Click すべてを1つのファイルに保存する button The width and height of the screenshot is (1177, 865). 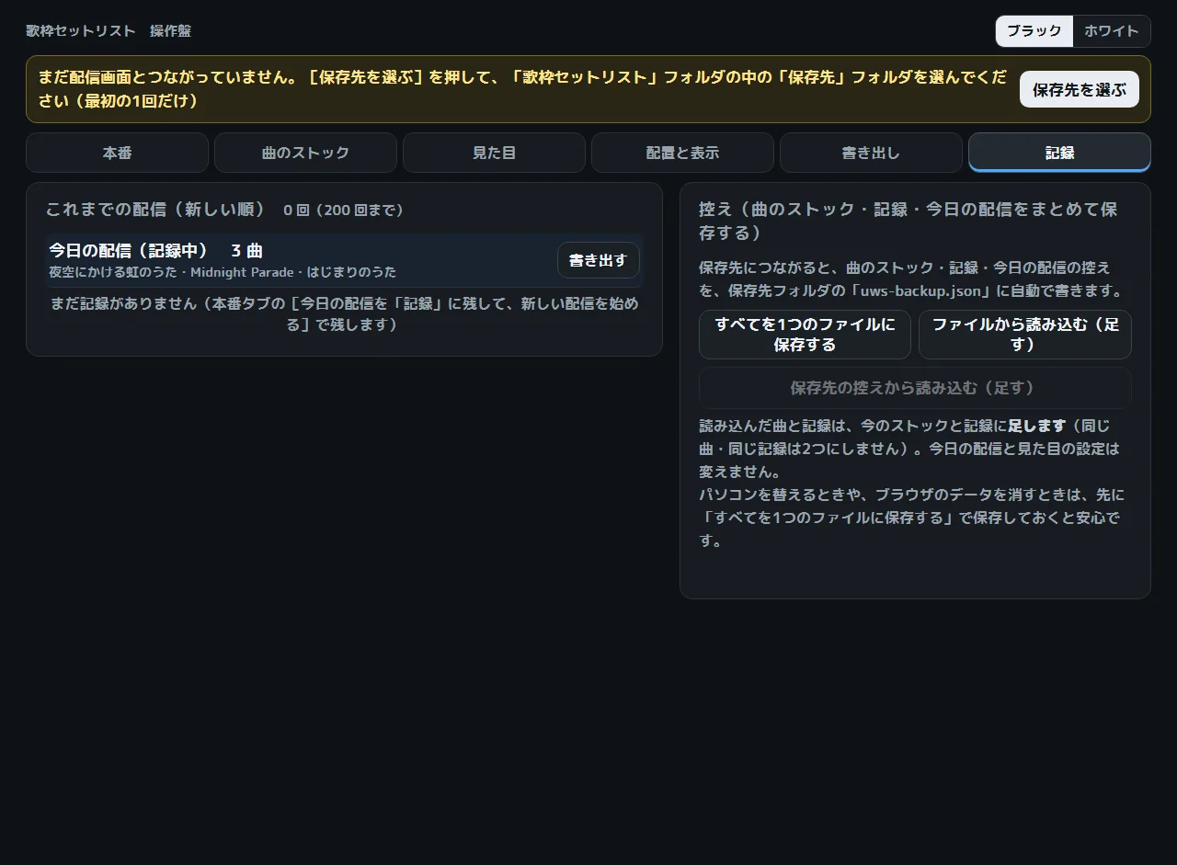pyautogui.click(x=806, y=335)
